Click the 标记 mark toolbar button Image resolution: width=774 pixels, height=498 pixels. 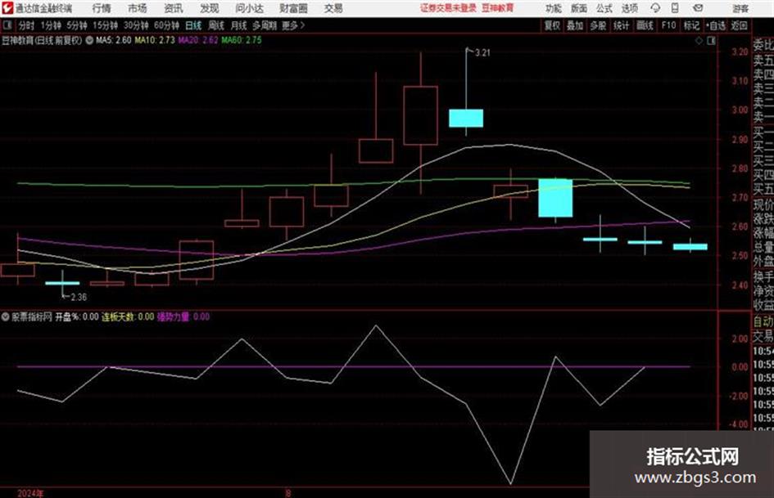[x=691, y=25]
